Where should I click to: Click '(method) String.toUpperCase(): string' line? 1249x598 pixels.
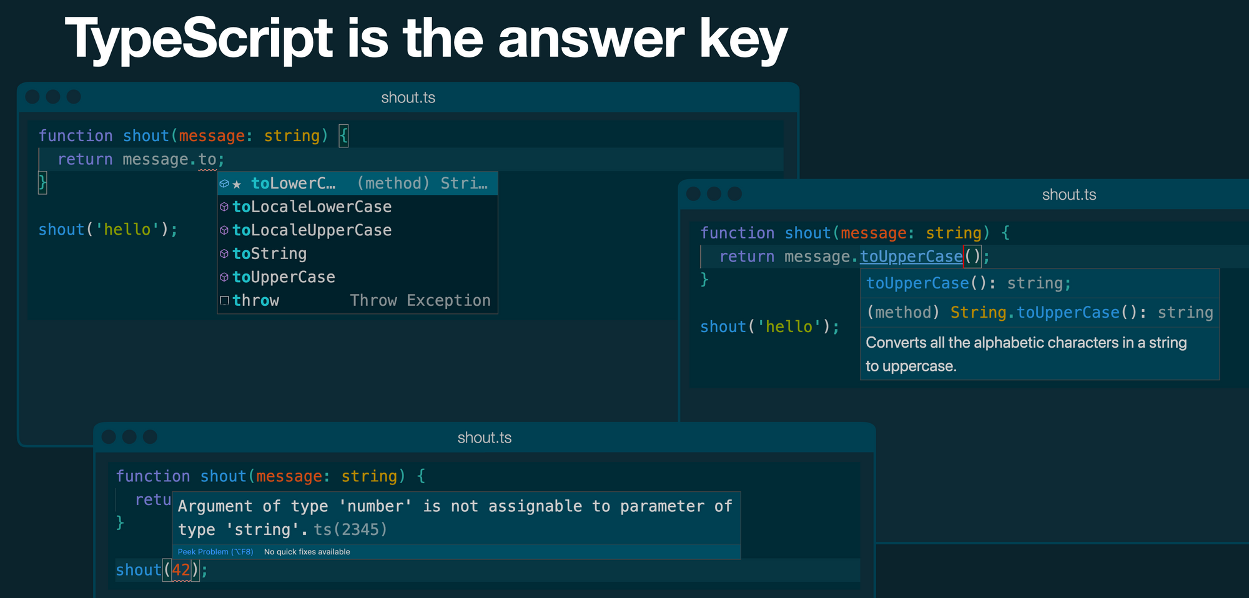point(1040,313)
